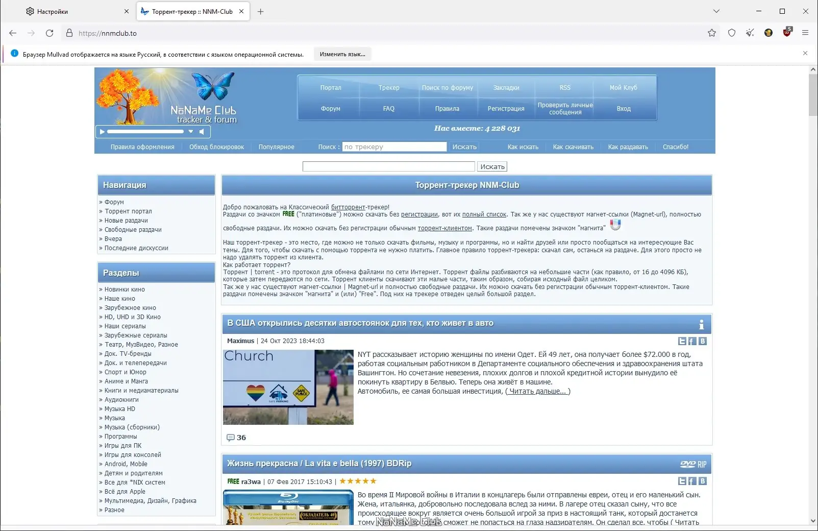Open the shield security level icon
818x531 pixels.
pyautogui.click(x=732, y=33)
